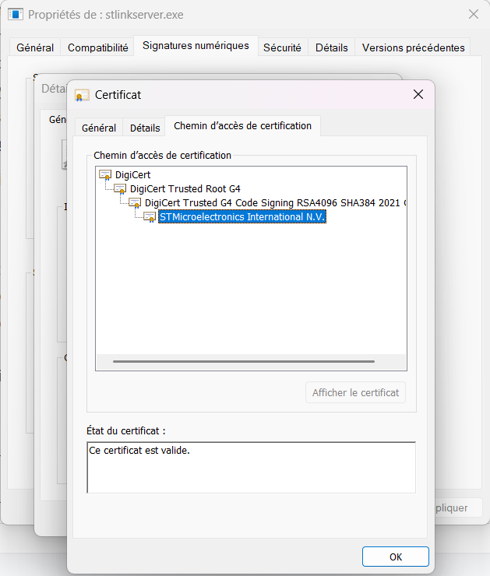Click the 'Ce certificat est valide.' text
This screenshot has height=576, width=490.
(x=139, y=451)
